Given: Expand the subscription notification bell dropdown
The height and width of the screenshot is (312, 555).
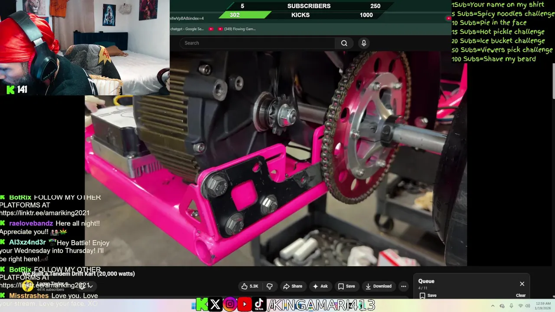Looking at the screenshot, I should click(86, 286).
